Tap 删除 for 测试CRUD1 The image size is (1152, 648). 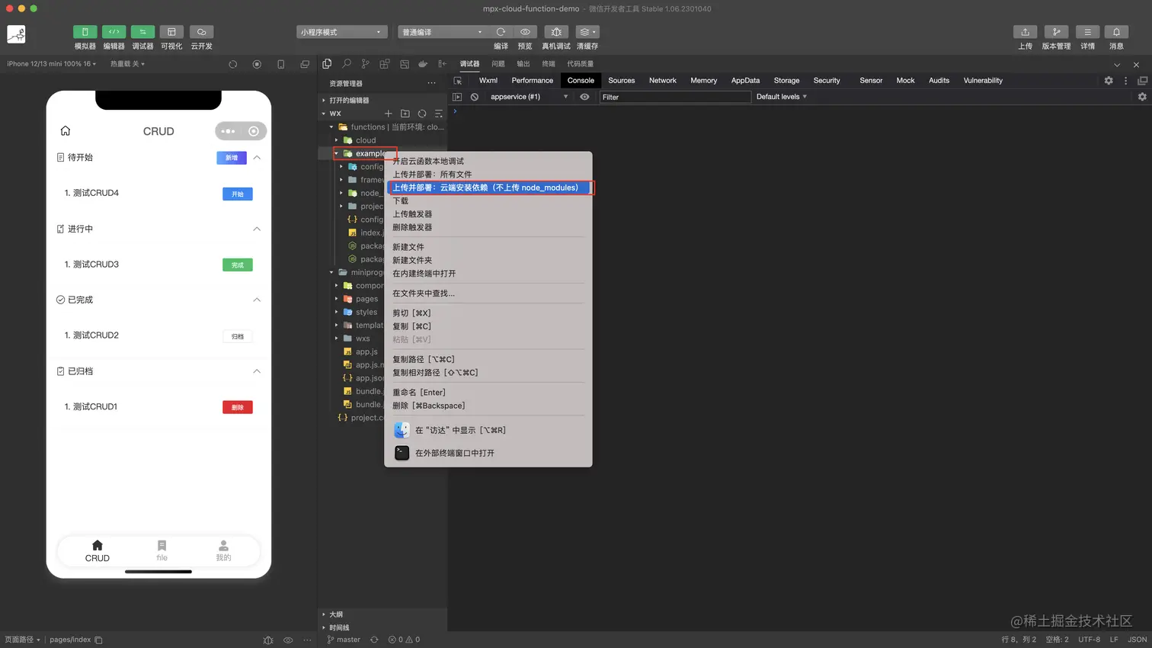(x=238, y=407)
